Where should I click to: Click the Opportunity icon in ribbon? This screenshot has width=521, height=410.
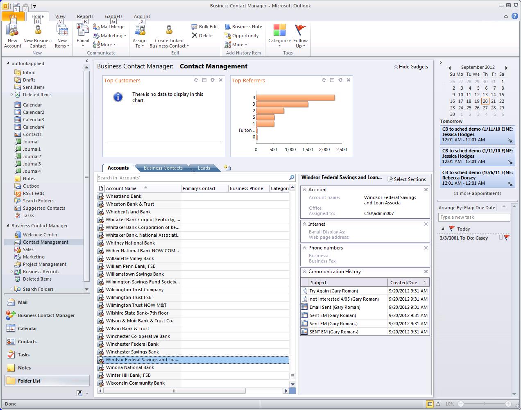[241, 36]
